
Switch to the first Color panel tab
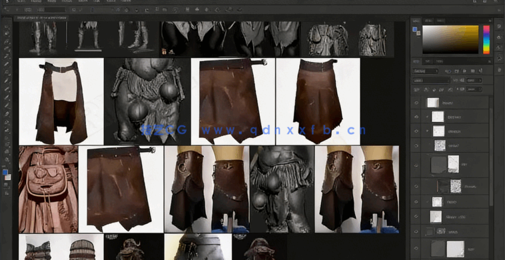(x=416, y=21)
